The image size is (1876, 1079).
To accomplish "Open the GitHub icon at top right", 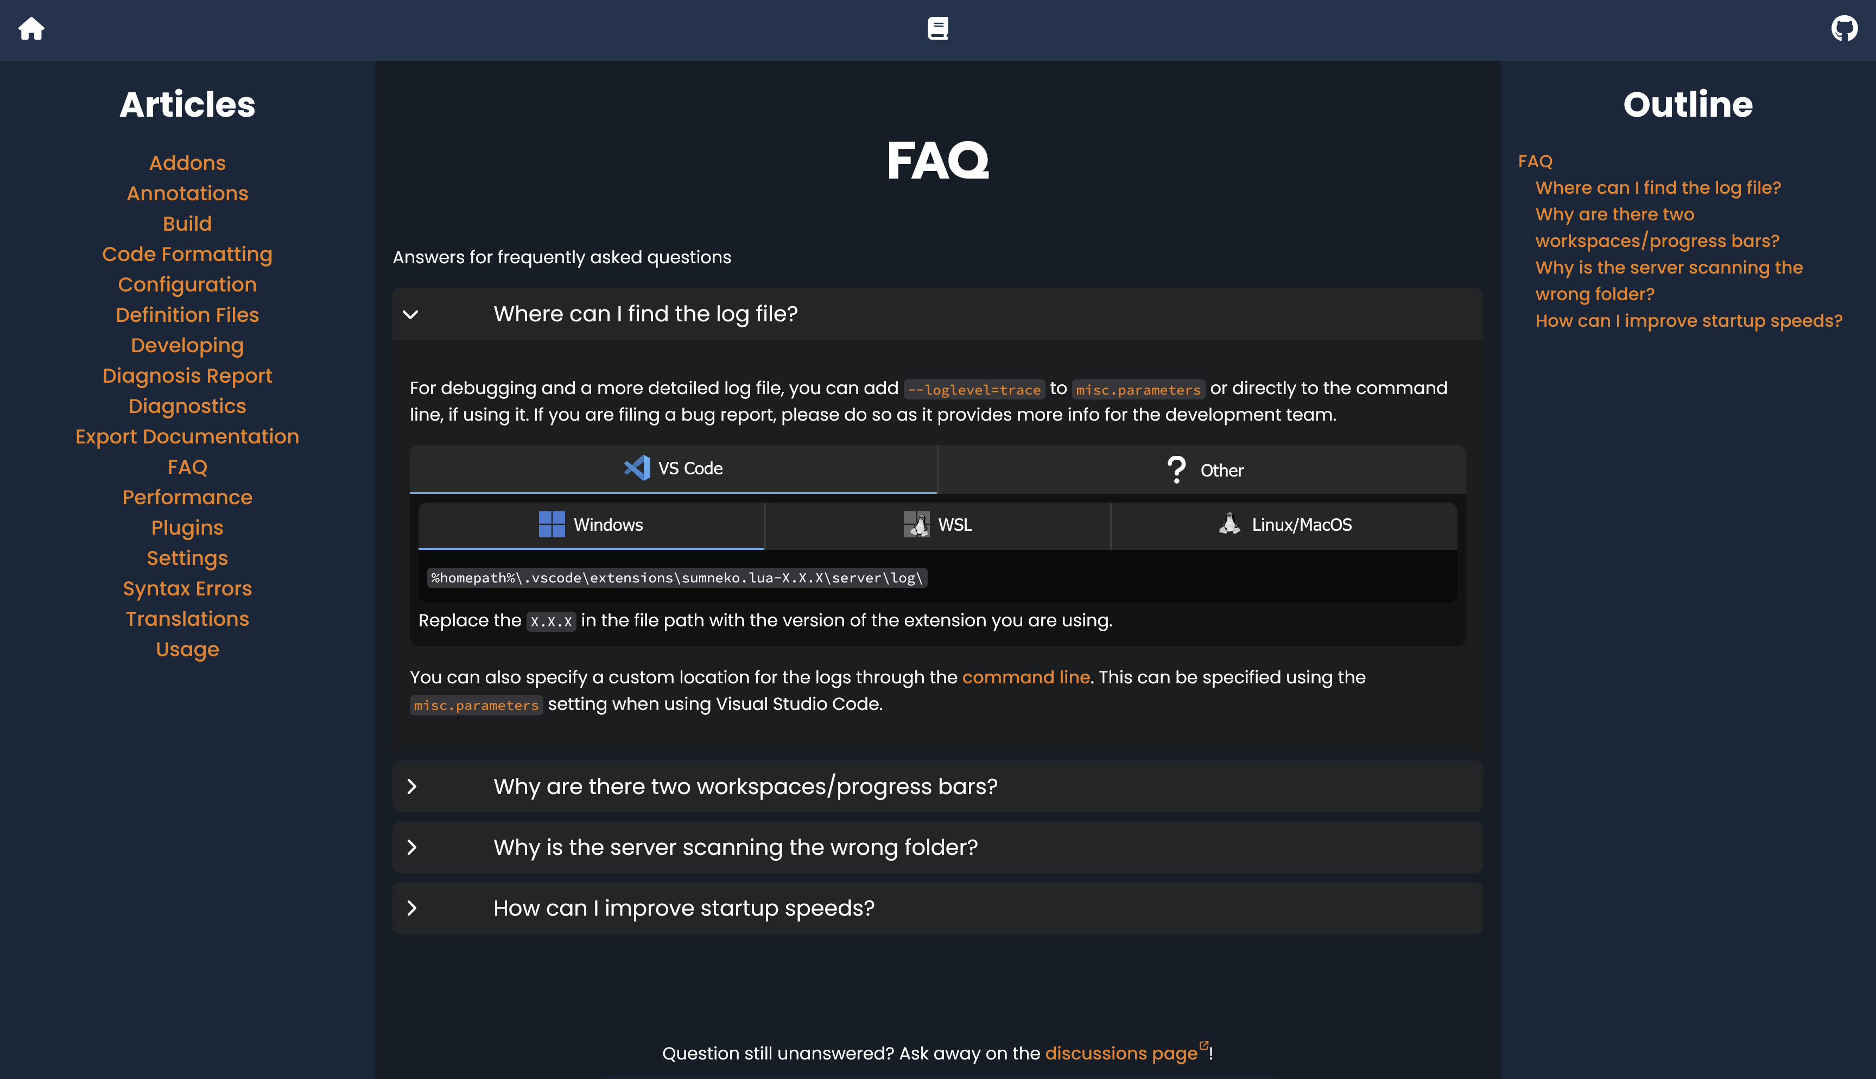I will 1843,29.
